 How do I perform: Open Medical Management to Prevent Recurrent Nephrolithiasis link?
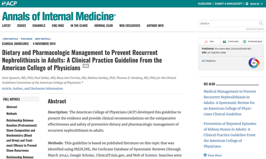tap(230, 103)
